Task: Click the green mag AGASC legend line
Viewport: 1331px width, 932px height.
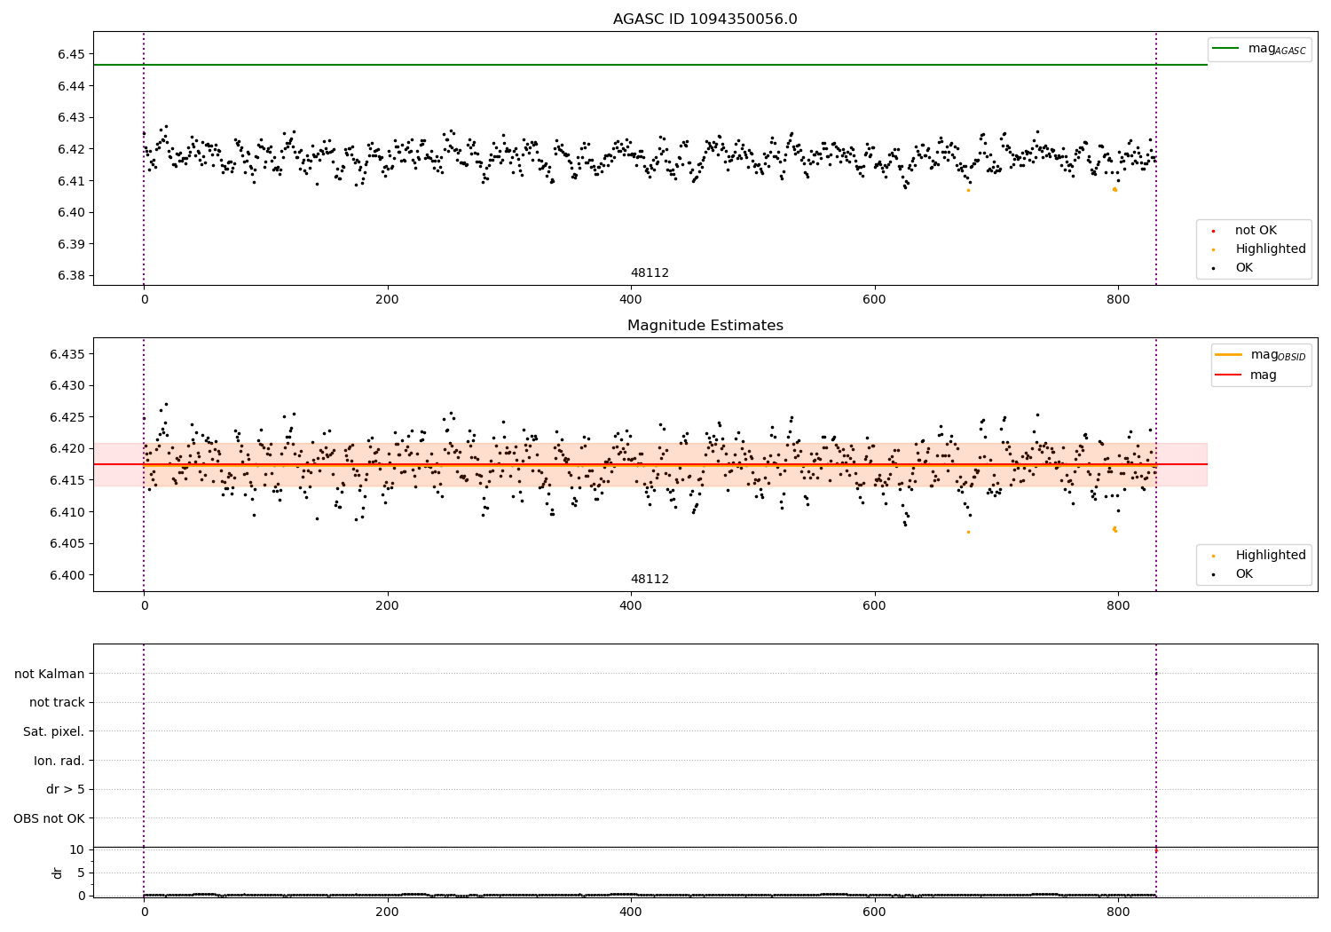Action: point(1225,48)
